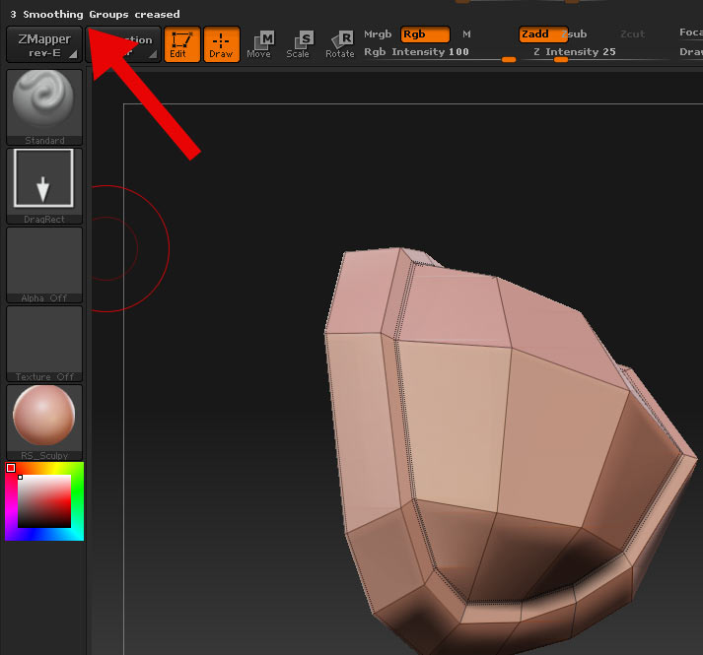
Task: Toggle Zadd sculpting mode
Action: tap(541, 34)
